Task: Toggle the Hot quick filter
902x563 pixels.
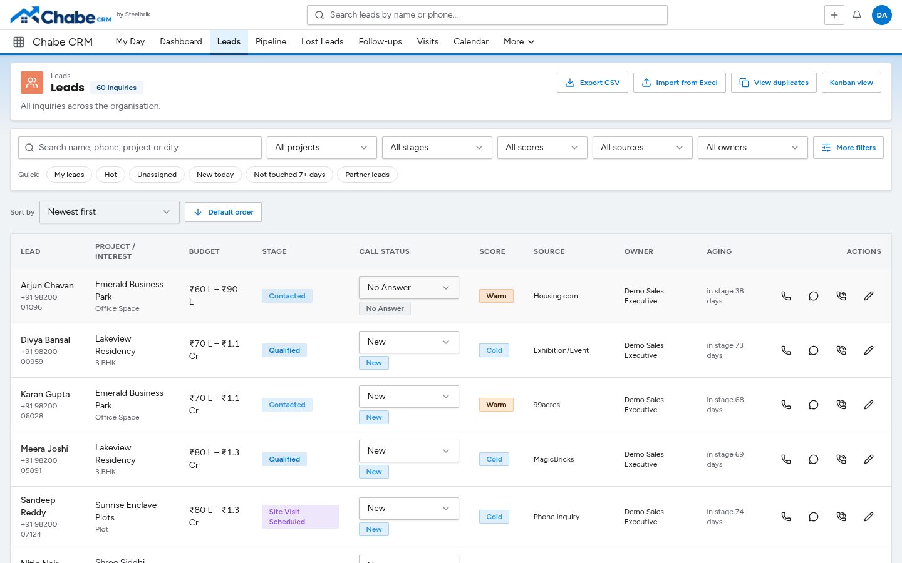Action: [111, 175]
